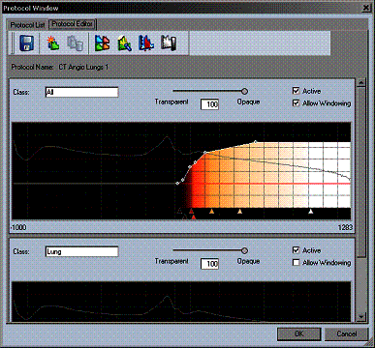Select the Protocol Editor tab

pyautogui.click(x=72, y=24)
